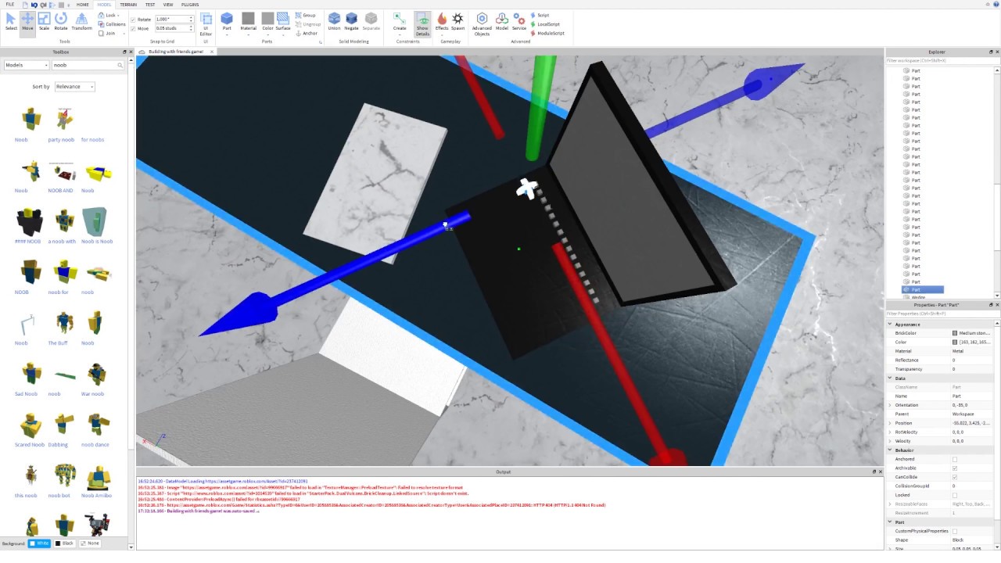The height and width of the screenshot is (563, 1001).
Task: Open the UI Editor
Action: click(206, 23)
